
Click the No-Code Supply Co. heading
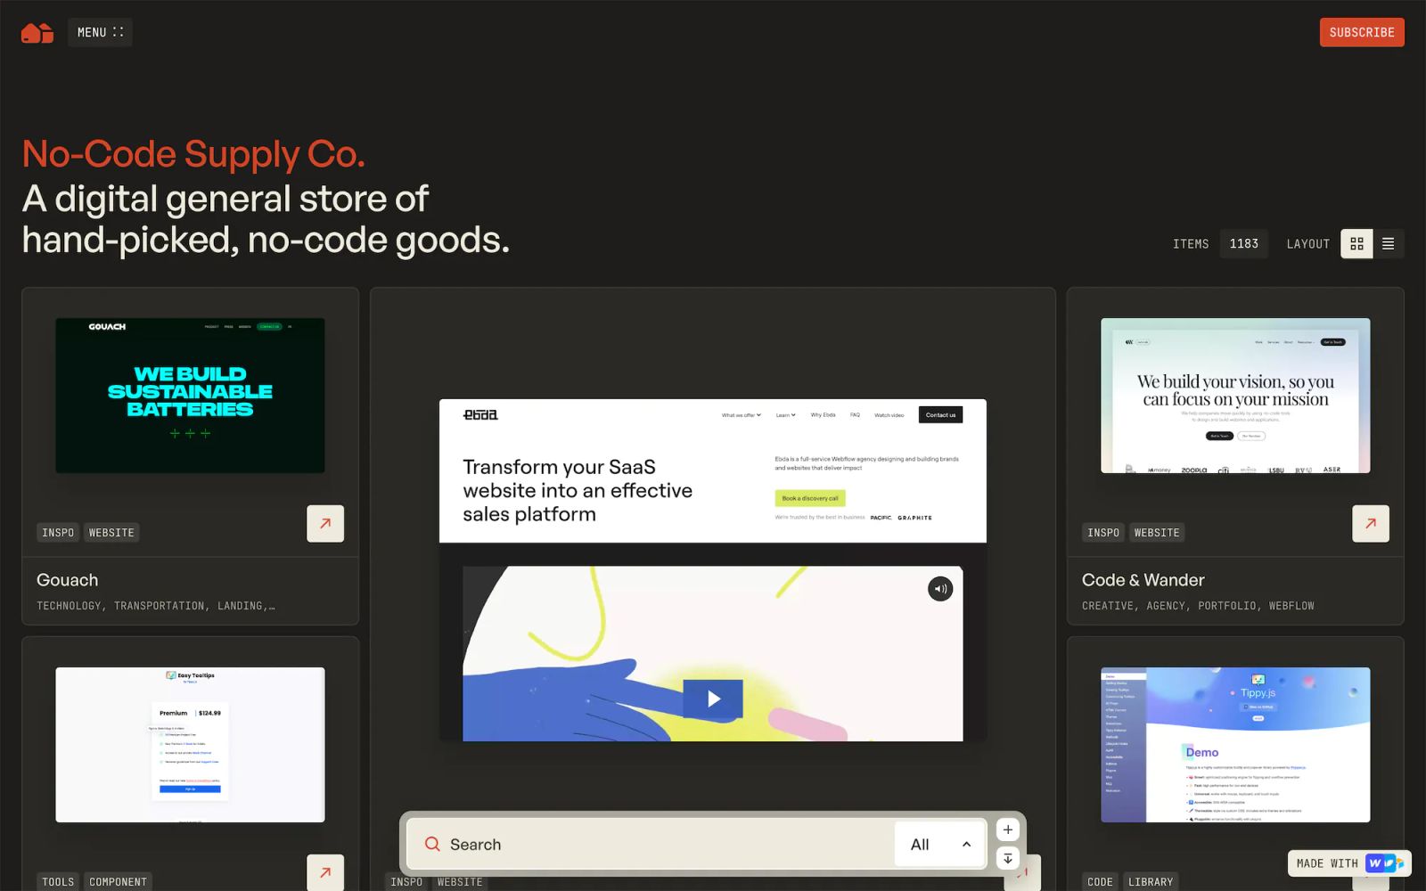pyautogui.click(x=193, y=154)
